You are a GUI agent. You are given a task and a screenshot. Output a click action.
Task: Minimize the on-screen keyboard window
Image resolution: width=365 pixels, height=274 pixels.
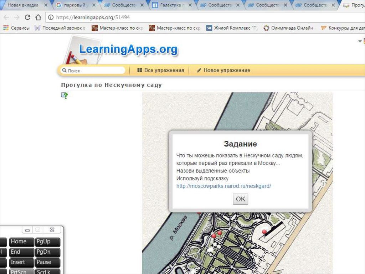(27, 230)
